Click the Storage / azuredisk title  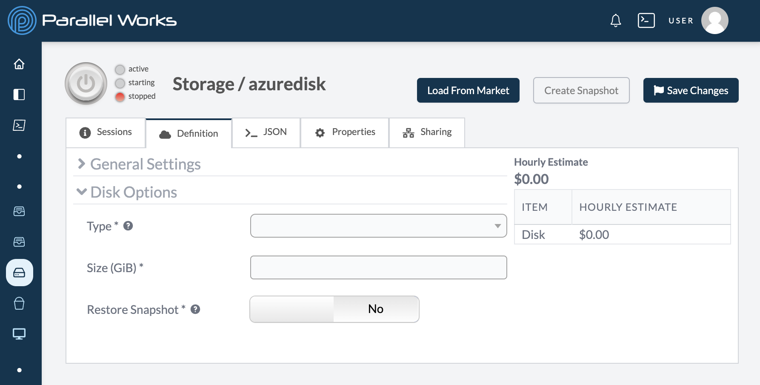(x=249, y=84)
